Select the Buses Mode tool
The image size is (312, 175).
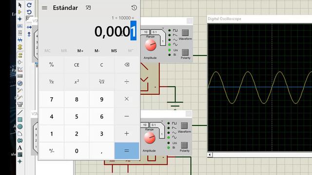pos(20,40)
